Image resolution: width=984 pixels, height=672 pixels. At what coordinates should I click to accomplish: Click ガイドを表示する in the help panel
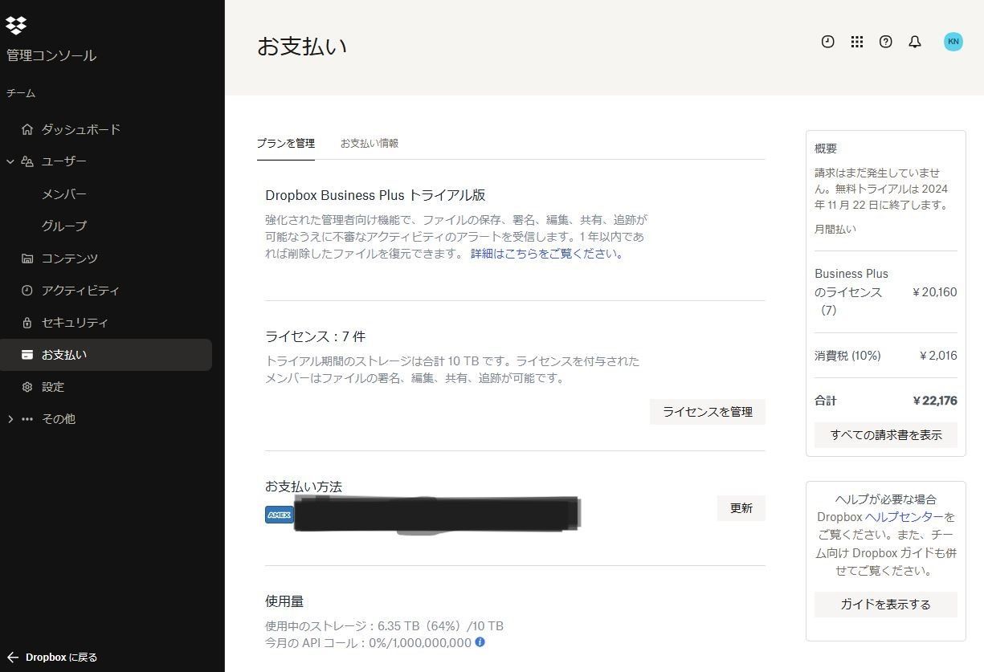pyautogui.click(x=885, y=605)
